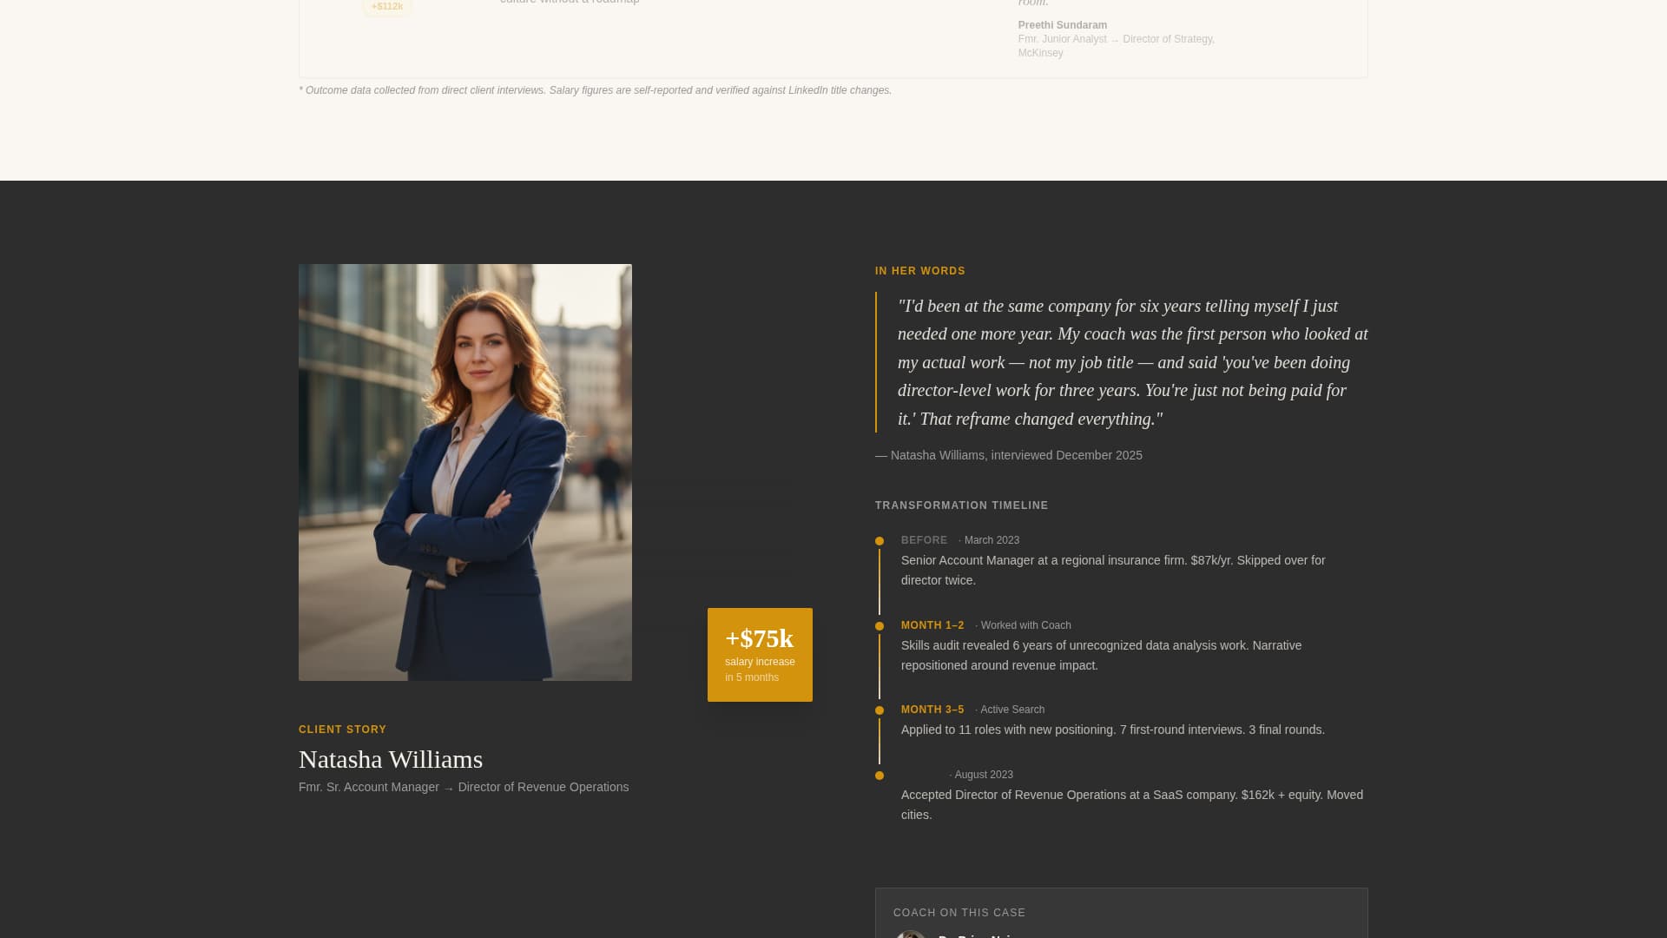
Task: Click the MONTH 3–5 label
Action: click(932, 710)
